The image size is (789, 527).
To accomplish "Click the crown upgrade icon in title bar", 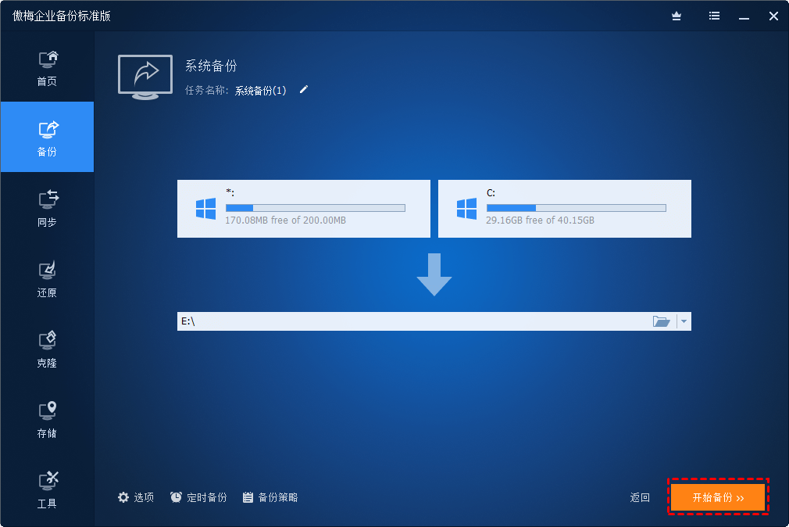I will click(x=677, y=16).
